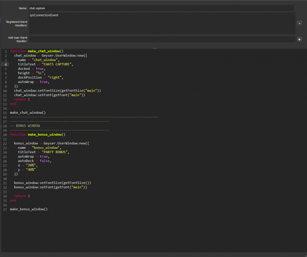Place cursor on 'function make_chat_window()' line
The image size is (307, 257).
pyautogui.click(x=37, y=51)
